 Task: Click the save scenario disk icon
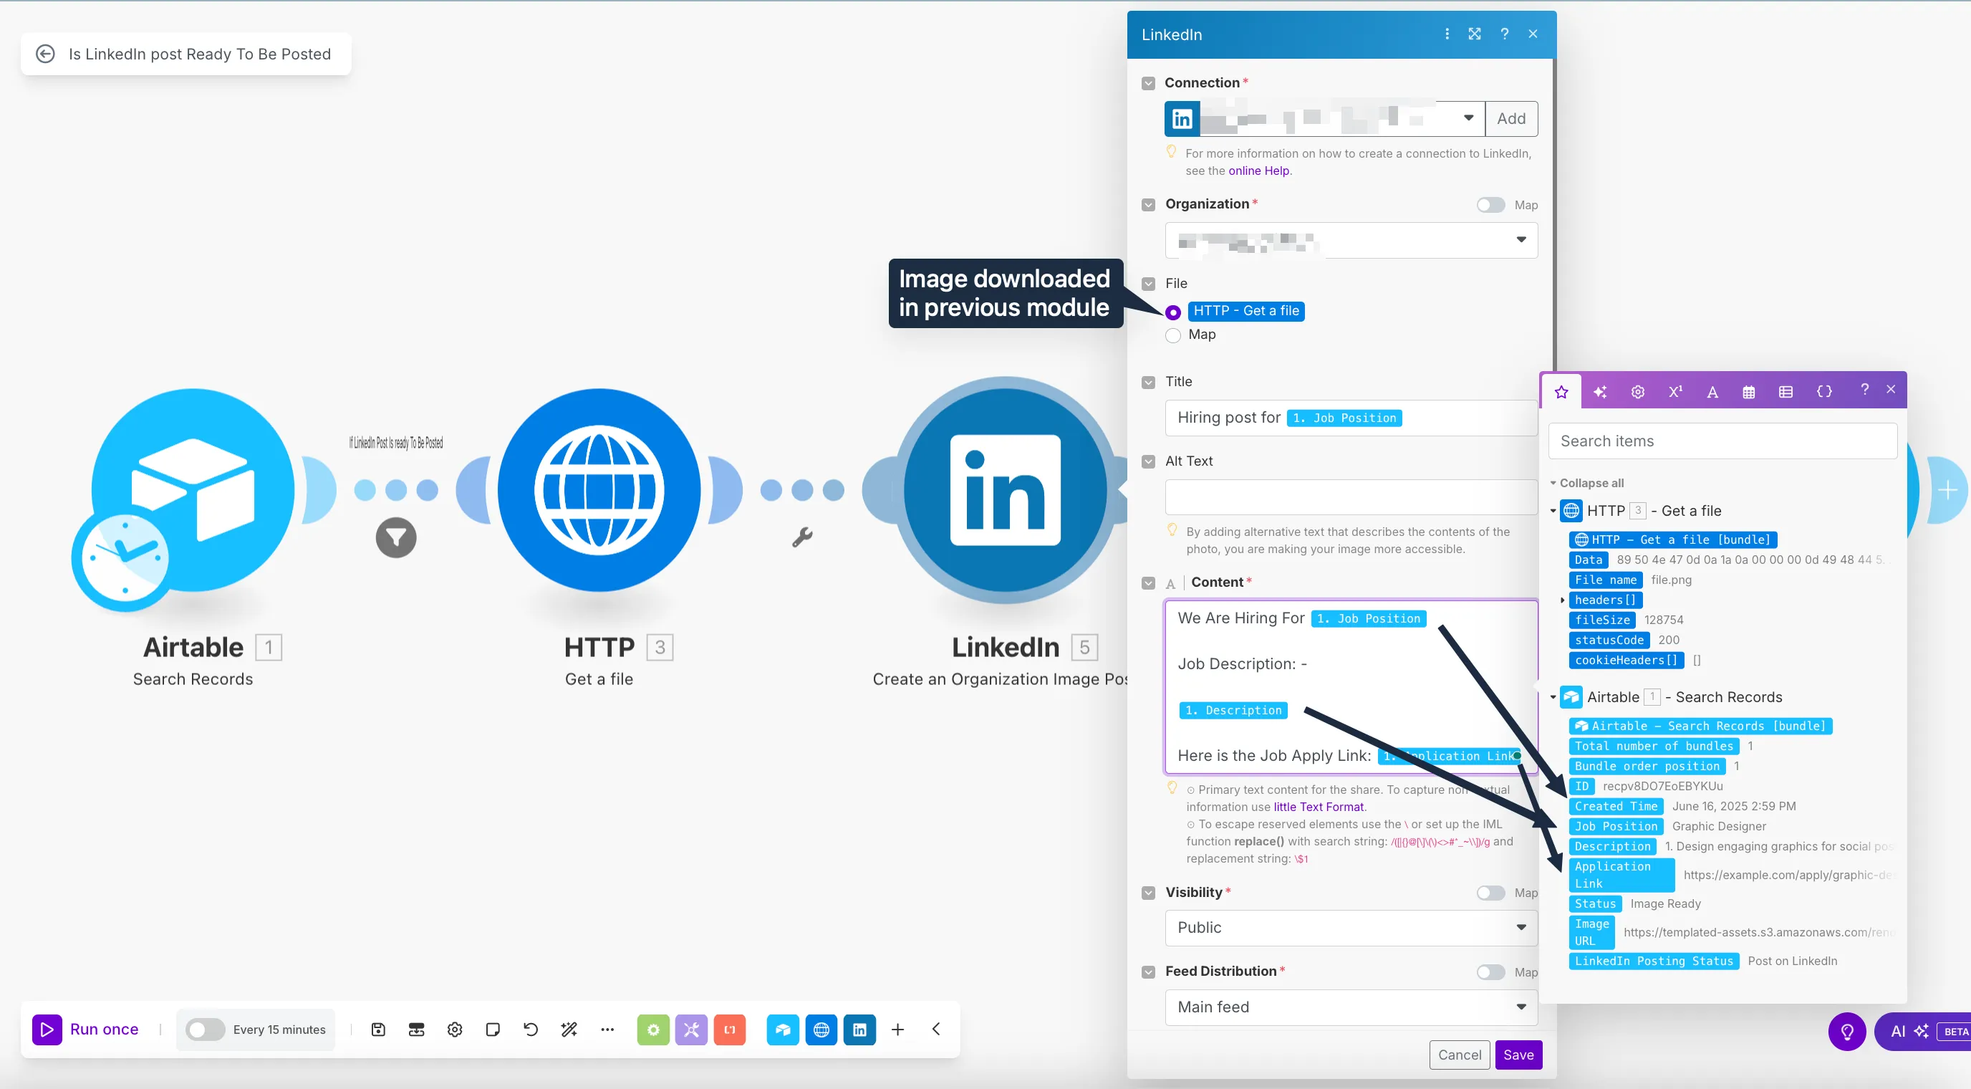(378, 1030)
